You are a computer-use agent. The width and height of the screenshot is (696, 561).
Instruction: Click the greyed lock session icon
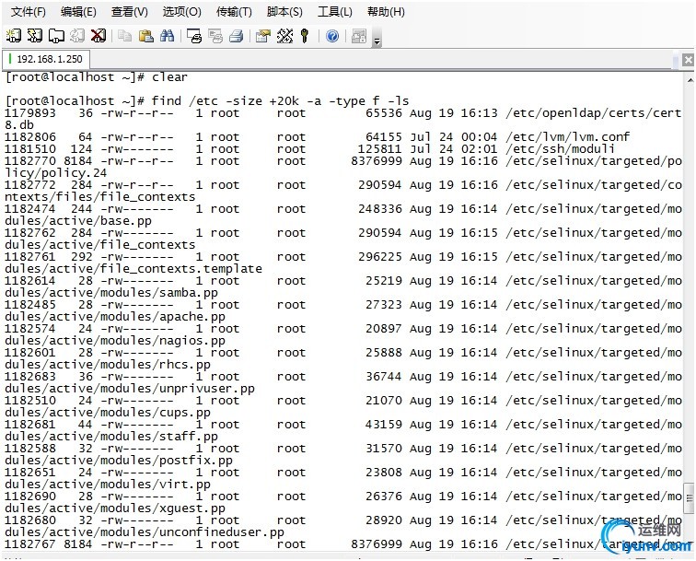(x=359, y=36)
